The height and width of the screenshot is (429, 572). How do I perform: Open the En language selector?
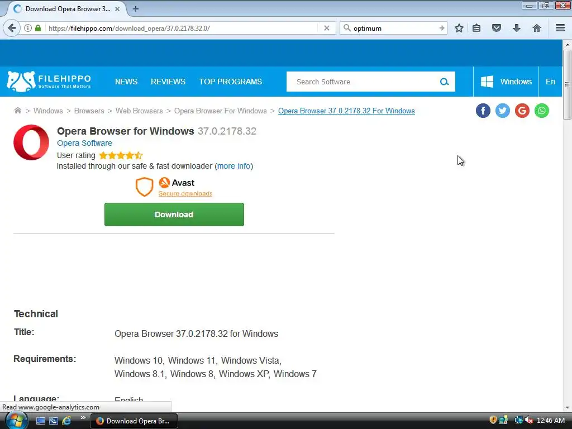(550, 82)
